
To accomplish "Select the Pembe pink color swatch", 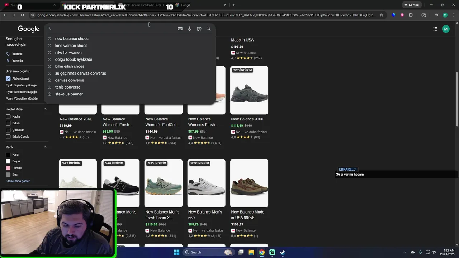I will tap(8, 168).
